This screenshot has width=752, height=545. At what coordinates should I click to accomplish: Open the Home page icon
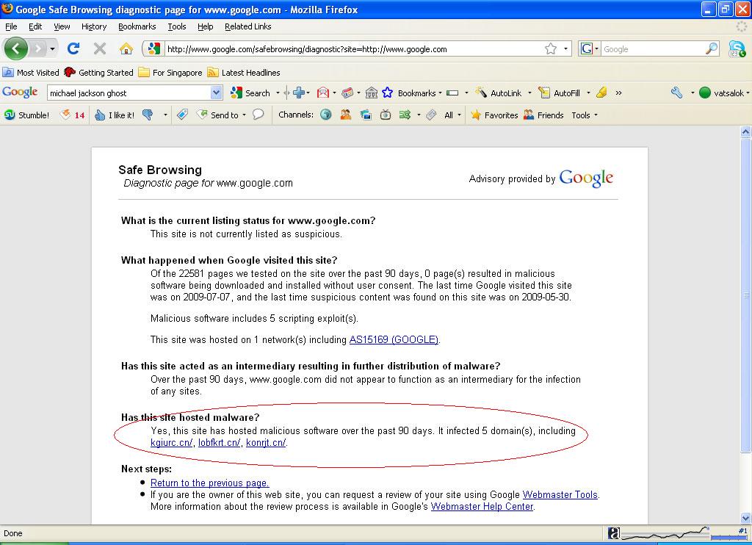(126, 48)
